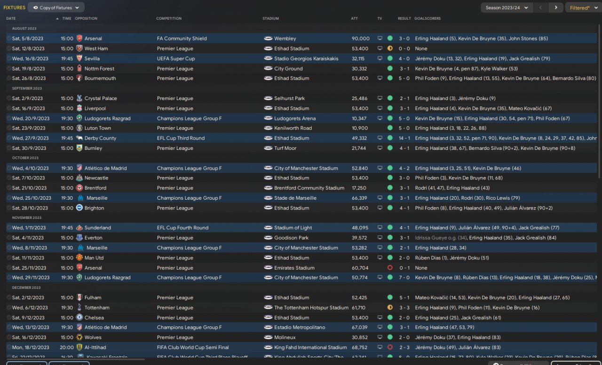
Task: Tick the check circle for Sat, 2/12/2023
Action: [9, 297]
